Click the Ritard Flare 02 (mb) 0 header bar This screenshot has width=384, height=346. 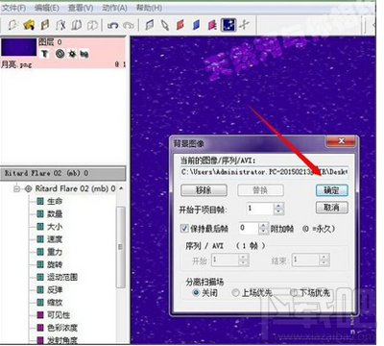point(62,173)
